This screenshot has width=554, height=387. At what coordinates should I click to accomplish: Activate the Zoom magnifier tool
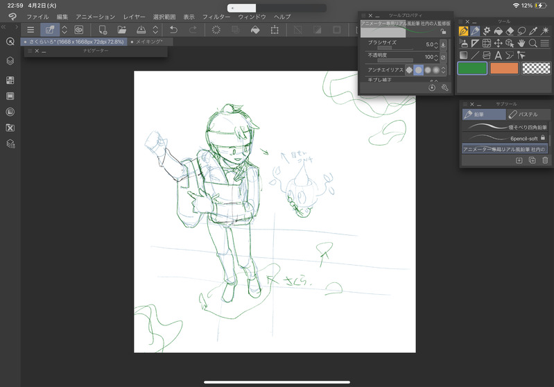[x=533, y=43]
